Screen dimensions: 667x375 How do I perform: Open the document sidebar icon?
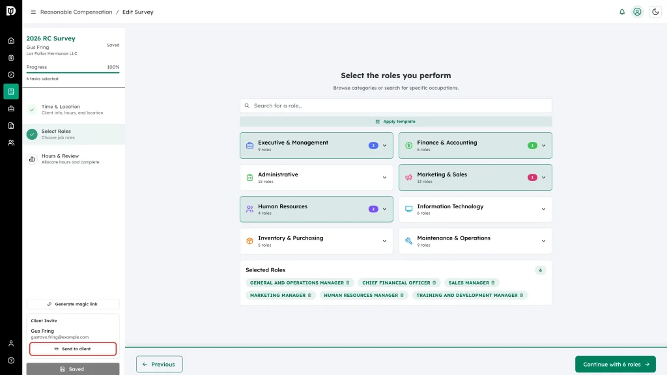(11, 126)
